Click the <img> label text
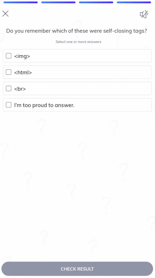155x278 pixels. pyautogui.click(x=22, y=56)
